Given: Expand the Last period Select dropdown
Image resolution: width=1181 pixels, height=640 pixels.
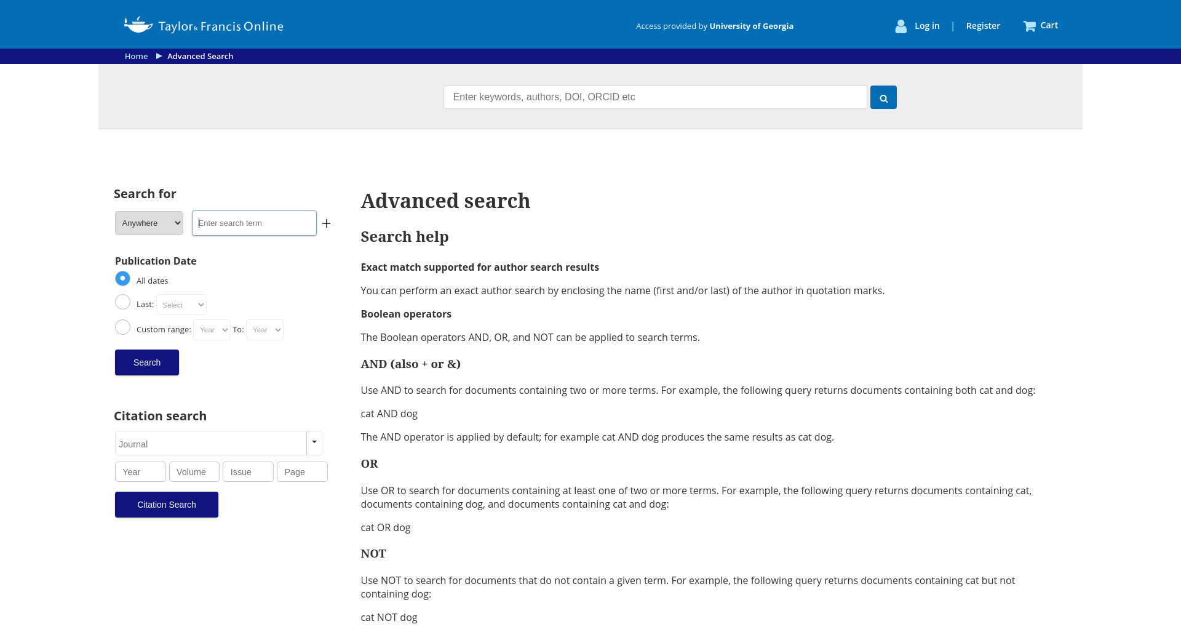Looking at the screenshot, I should tap(181, 305).
